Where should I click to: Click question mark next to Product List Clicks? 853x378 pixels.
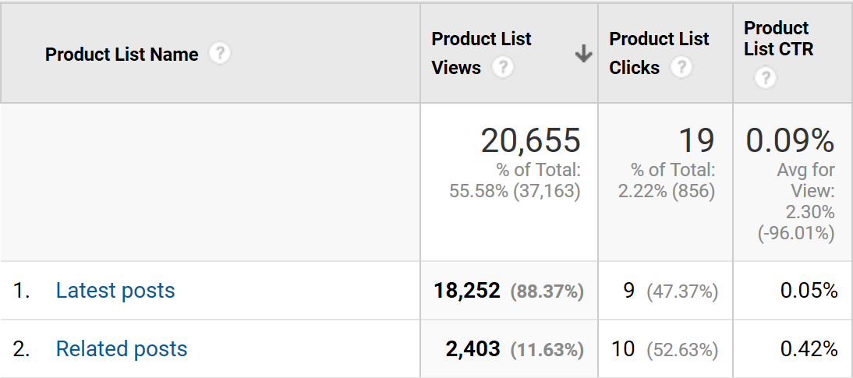pyautogui.click(x=681, y=68)
